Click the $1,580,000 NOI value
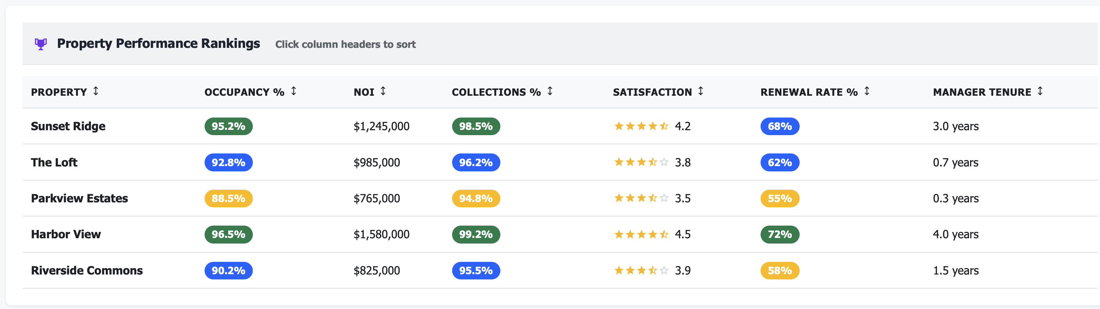 click(x=382, y=234)
